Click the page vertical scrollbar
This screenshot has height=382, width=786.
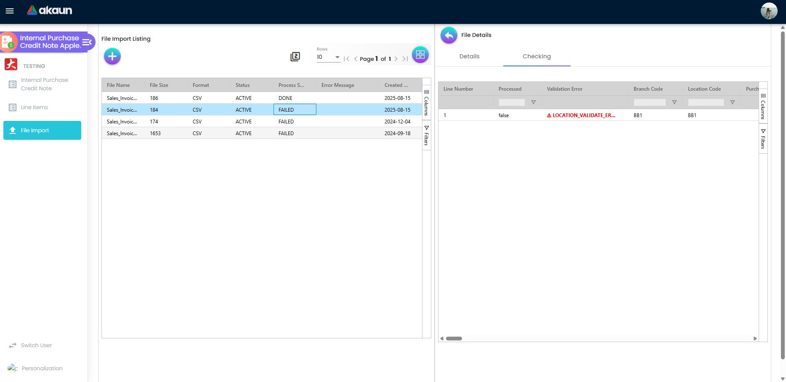pos(783,195)
